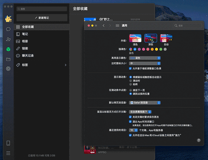Pick multicolor accent swatch

point(131,49)
